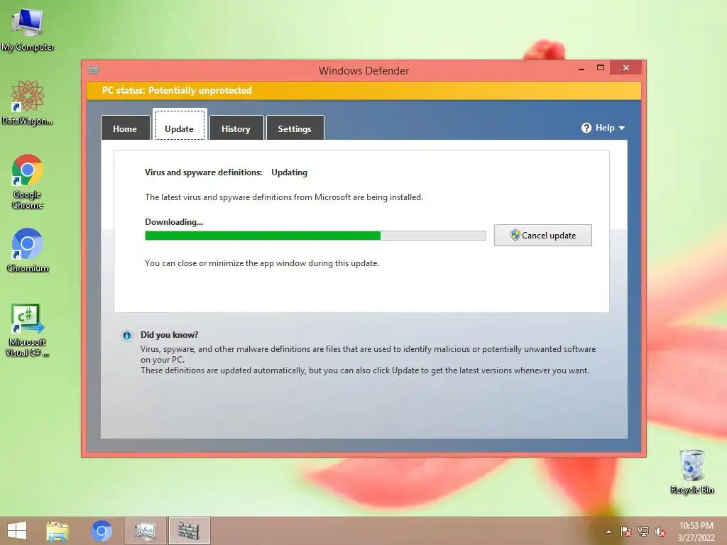727x545 pixels.
Task: Select the Update tab
Action: [180, 125]
